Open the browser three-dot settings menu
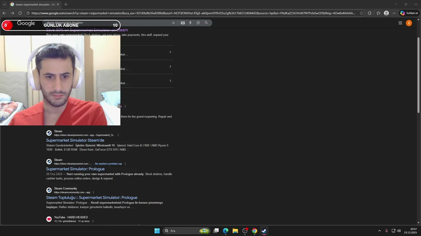Viewport: 421px width, 236px height. coord(394,13)
